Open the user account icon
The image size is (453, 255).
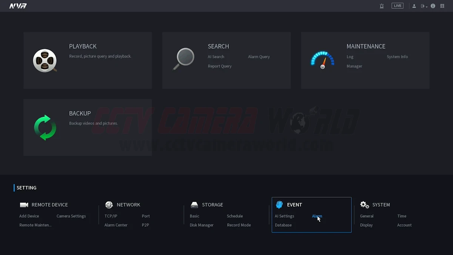pyautogui.click(x=414, y=6)
